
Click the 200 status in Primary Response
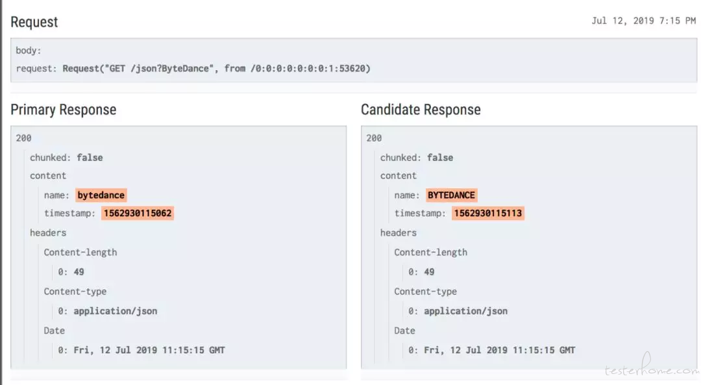pos(24,138)
